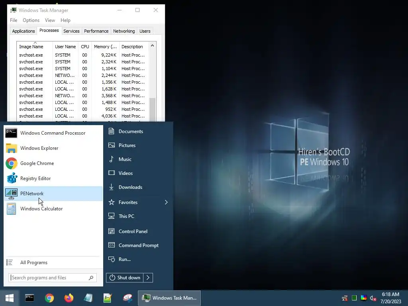Switch to the Services tab
The height and width of the screenshot is (306, 408).
(71, 31)
